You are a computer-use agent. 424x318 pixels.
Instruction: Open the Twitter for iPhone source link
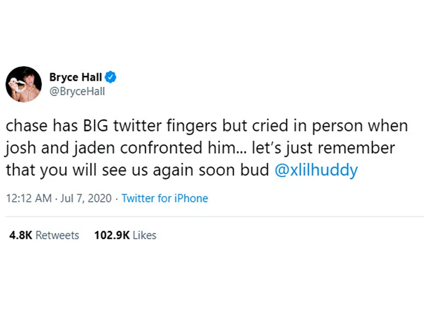tap(164, 198)
